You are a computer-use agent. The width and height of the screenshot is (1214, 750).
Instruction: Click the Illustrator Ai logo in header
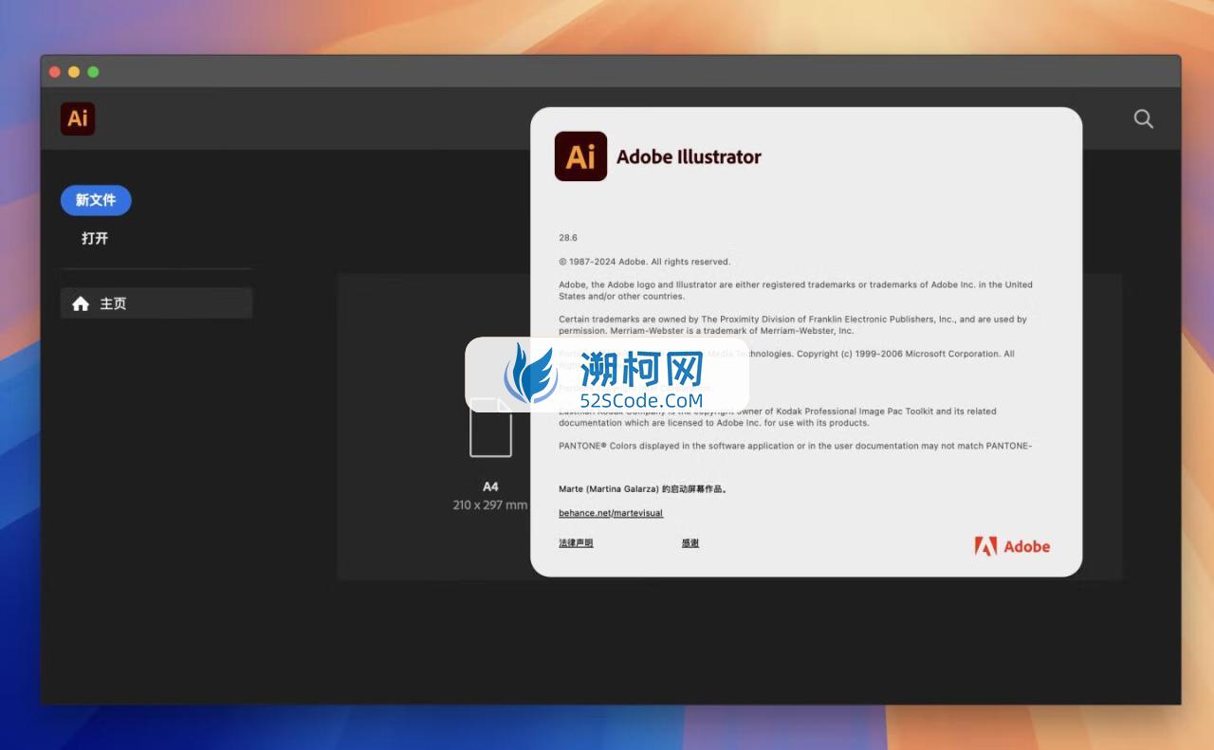point(78,119)
